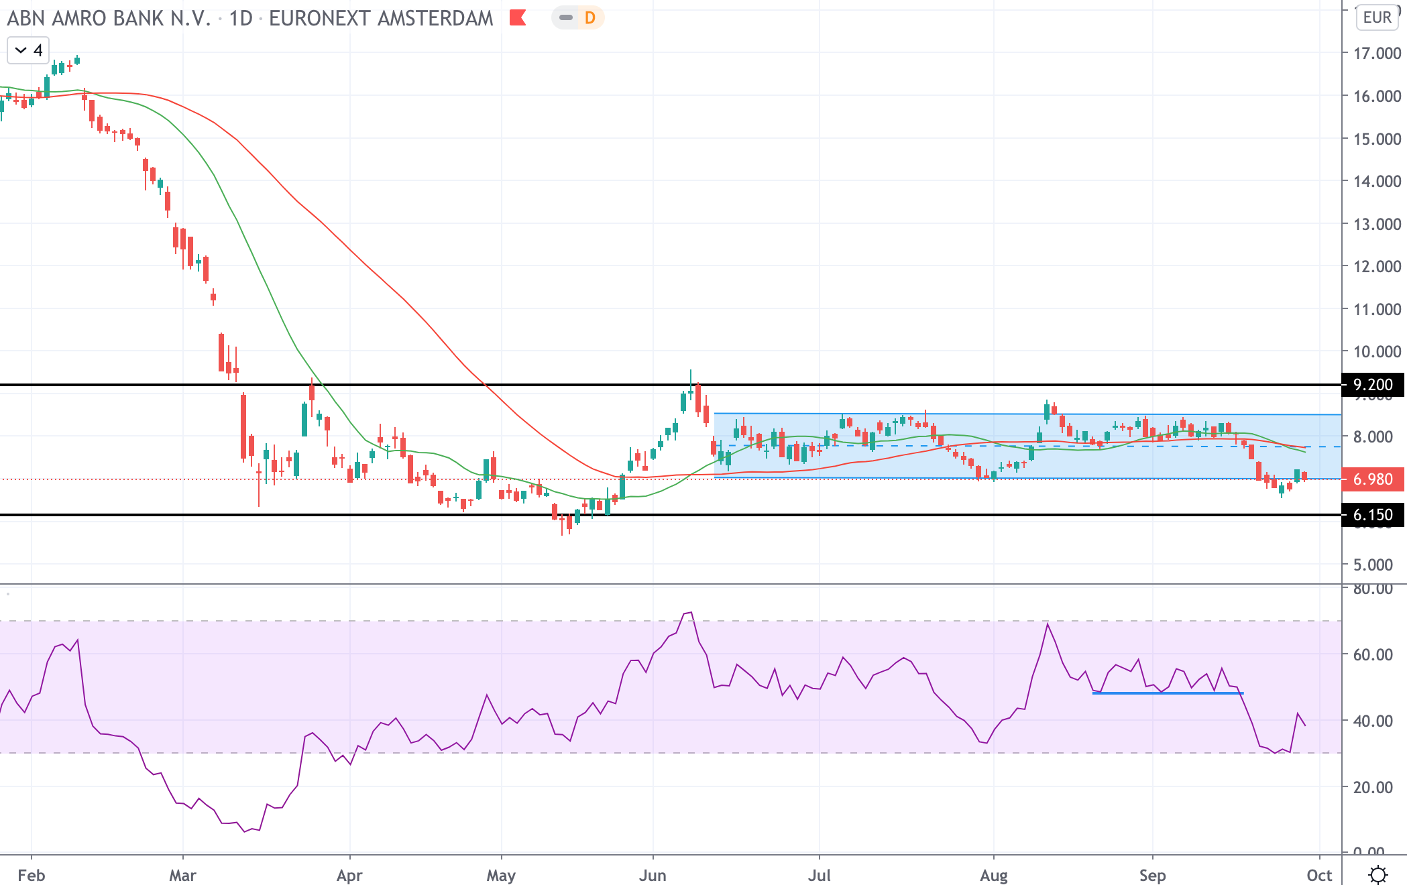Select the 9.200 resistance price label

click(1372, 385)
